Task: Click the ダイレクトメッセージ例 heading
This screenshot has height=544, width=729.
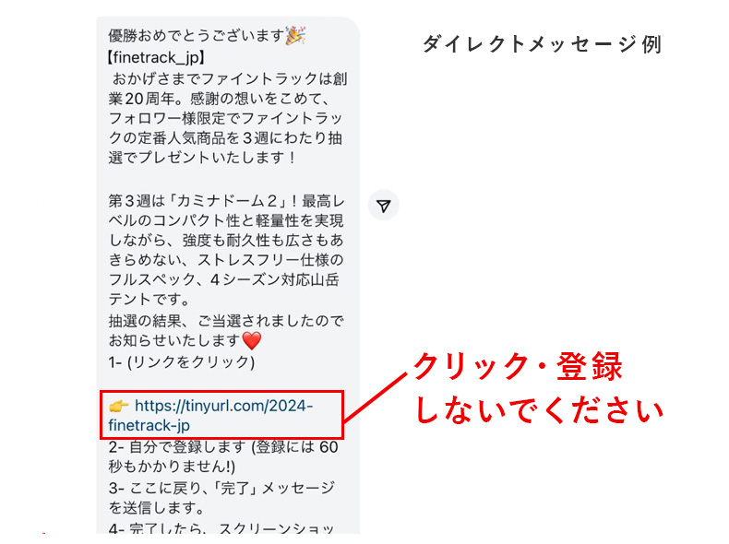Action: pos(542,44)
